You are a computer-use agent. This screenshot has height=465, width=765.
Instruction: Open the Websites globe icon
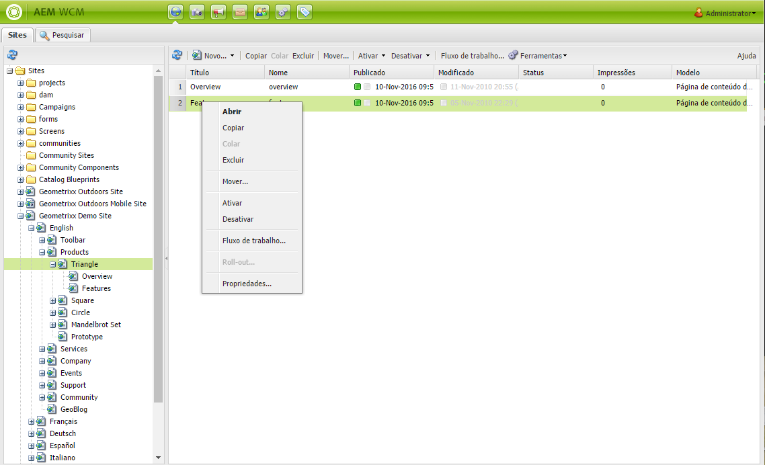(x=175, y=12)
